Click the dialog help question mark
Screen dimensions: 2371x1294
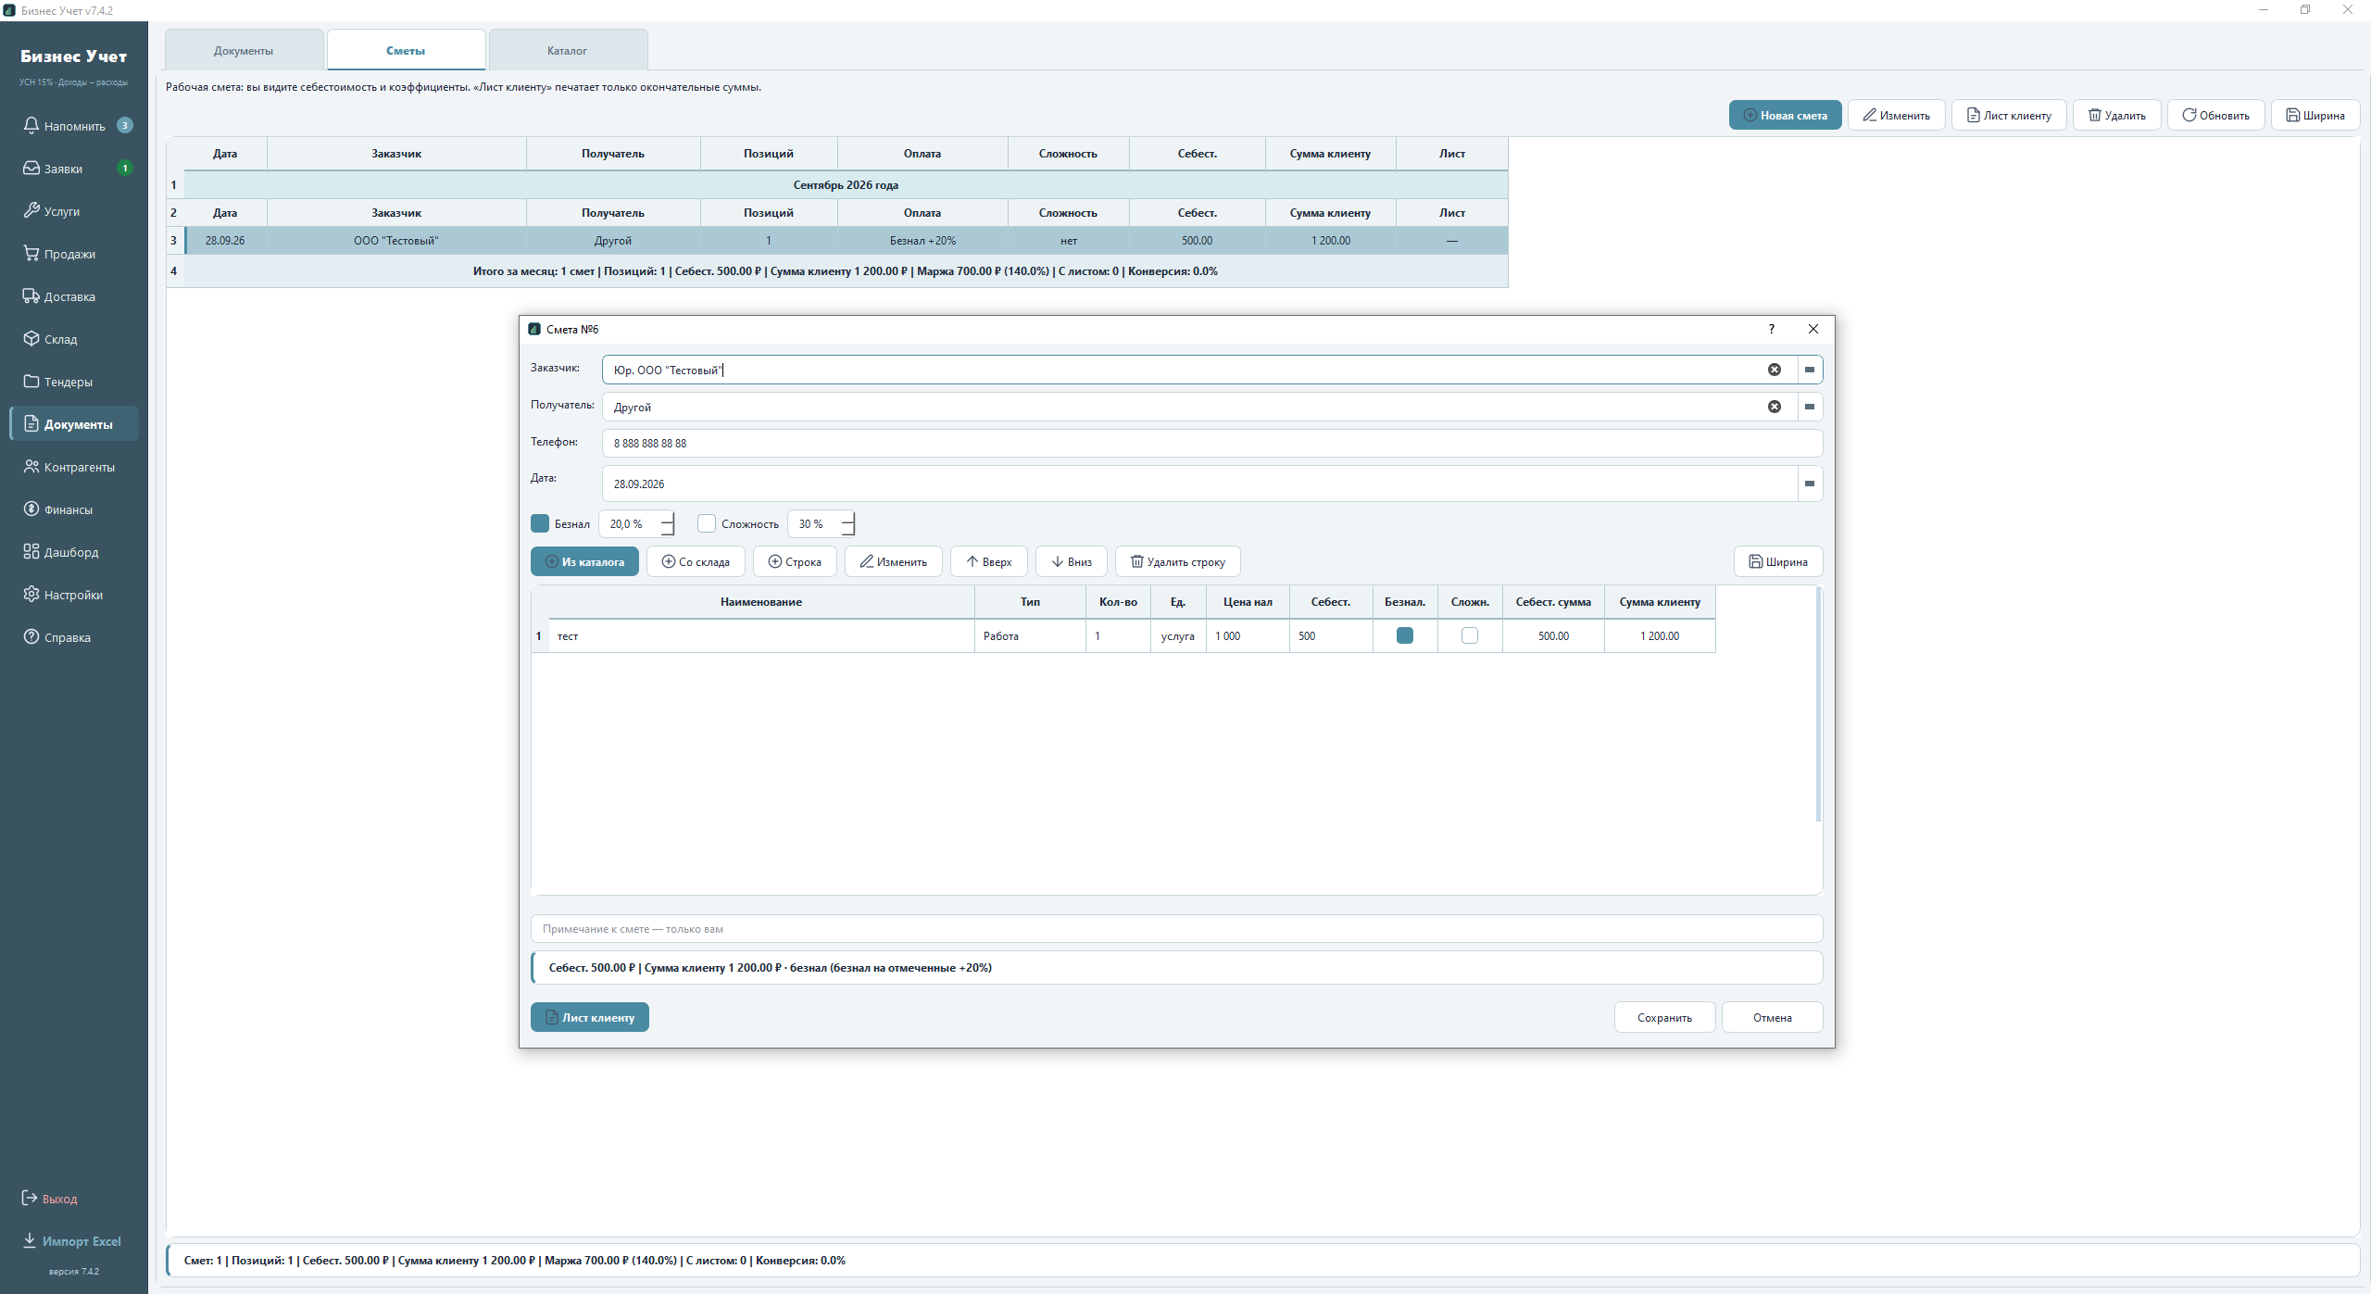1772,329
